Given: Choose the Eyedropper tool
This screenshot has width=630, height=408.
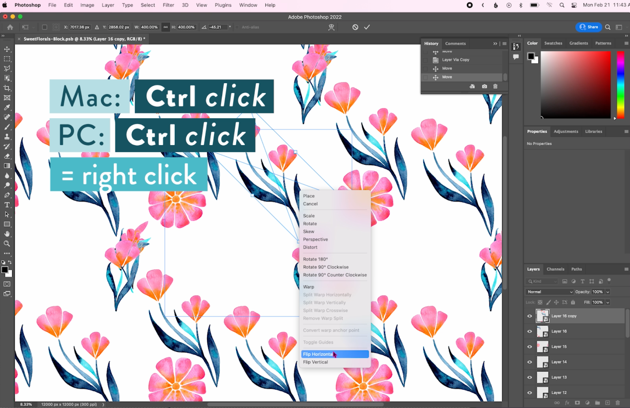Looking at the screenshot, I should (6, 107).
